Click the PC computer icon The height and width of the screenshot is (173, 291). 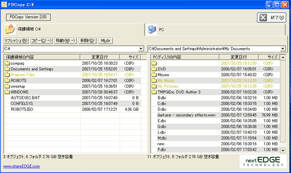point(152,29)
